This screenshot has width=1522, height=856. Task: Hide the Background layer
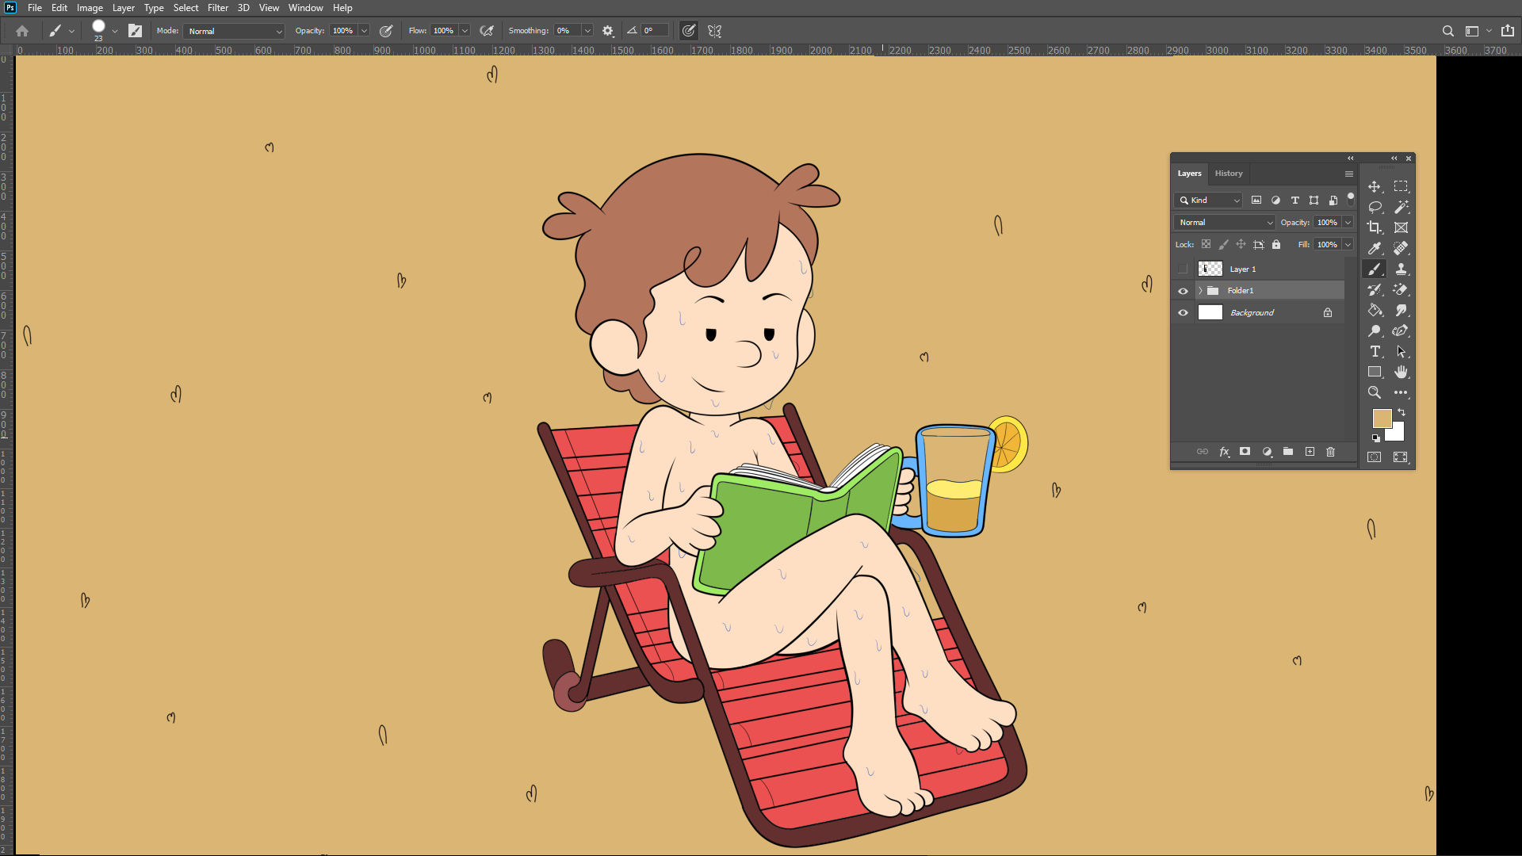click(x=1183, y=313)
